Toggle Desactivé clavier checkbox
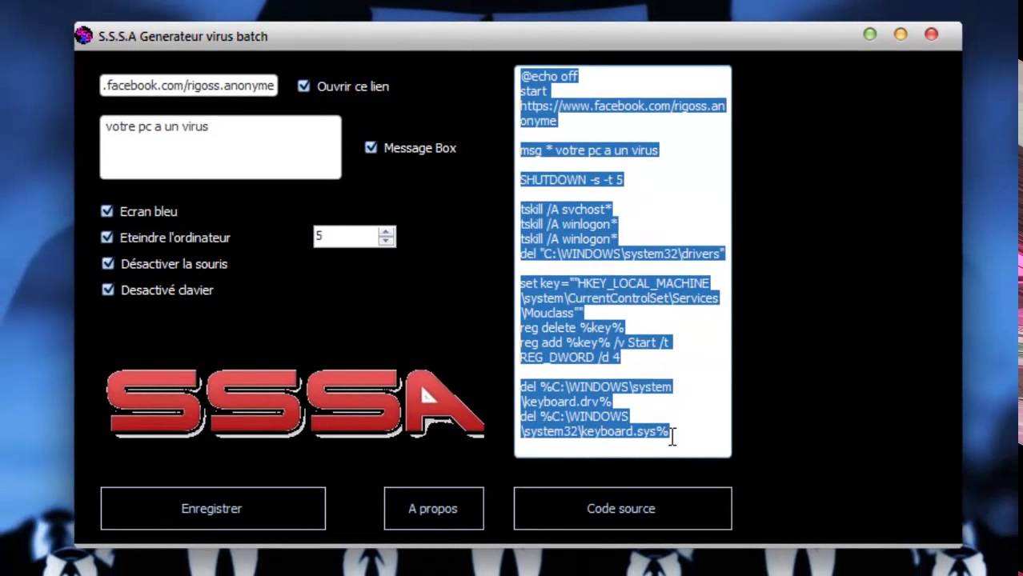1023x576 pixels. (107, 290)
